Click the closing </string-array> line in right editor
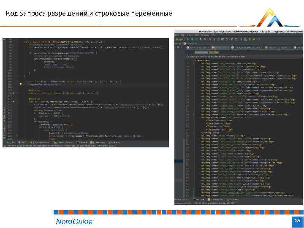Screen dimensions: 304x228 [x=210, y=133]
